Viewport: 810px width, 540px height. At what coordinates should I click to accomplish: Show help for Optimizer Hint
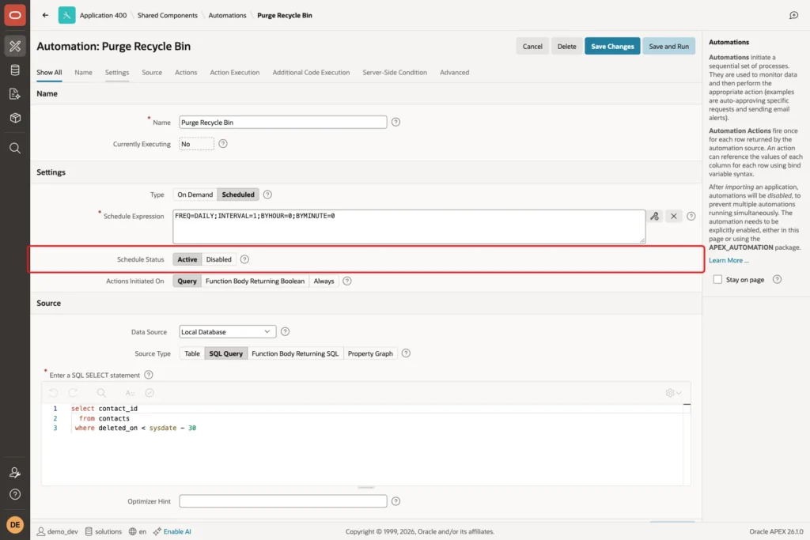tap(396, 501)
